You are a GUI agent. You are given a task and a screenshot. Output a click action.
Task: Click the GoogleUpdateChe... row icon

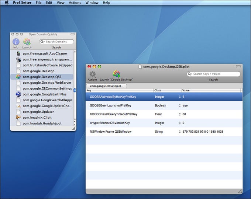tap(18, 106)
